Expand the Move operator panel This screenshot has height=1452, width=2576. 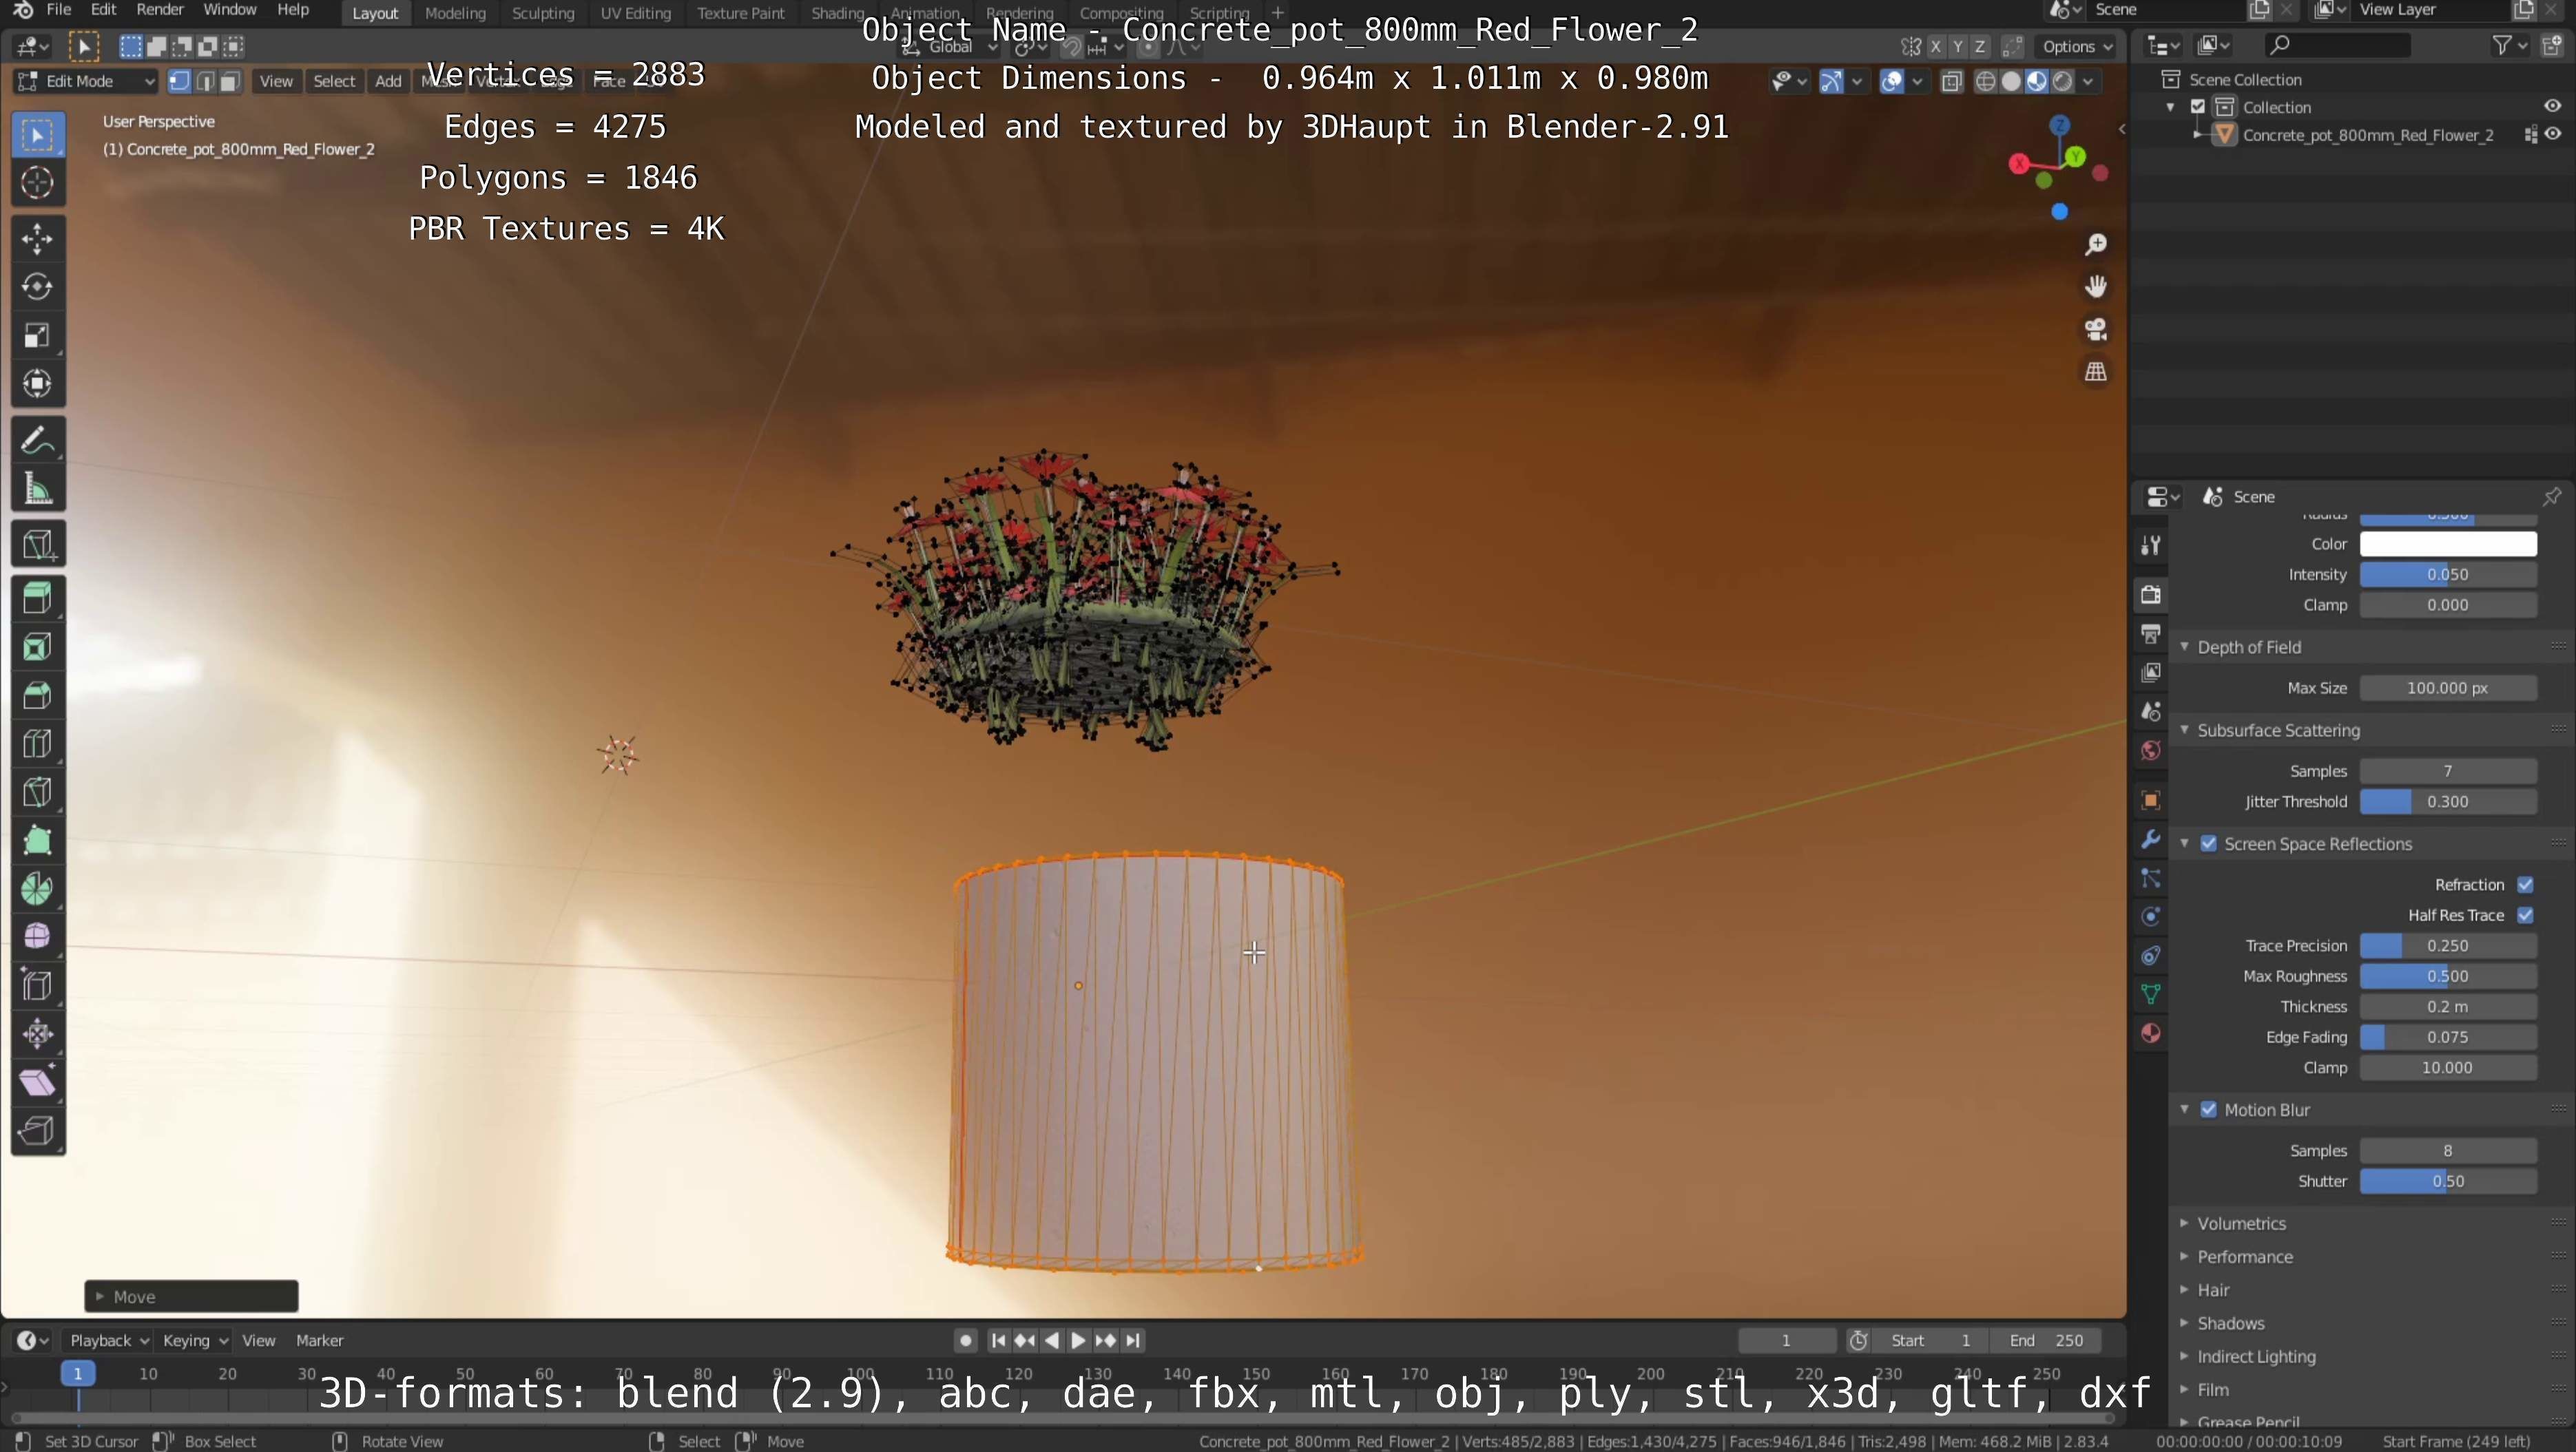point(191,1297)
